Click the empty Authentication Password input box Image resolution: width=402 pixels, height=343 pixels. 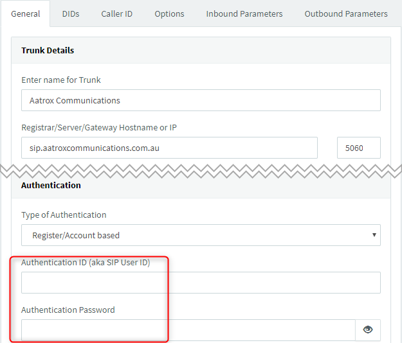[188, 330]
